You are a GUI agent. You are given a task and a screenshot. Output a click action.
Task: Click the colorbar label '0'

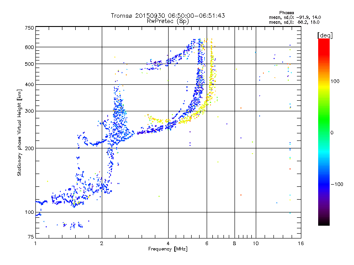click(x=332, y=133)
